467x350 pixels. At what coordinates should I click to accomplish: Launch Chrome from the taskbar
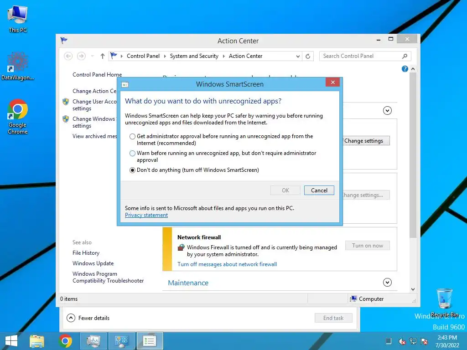point(65,341)
